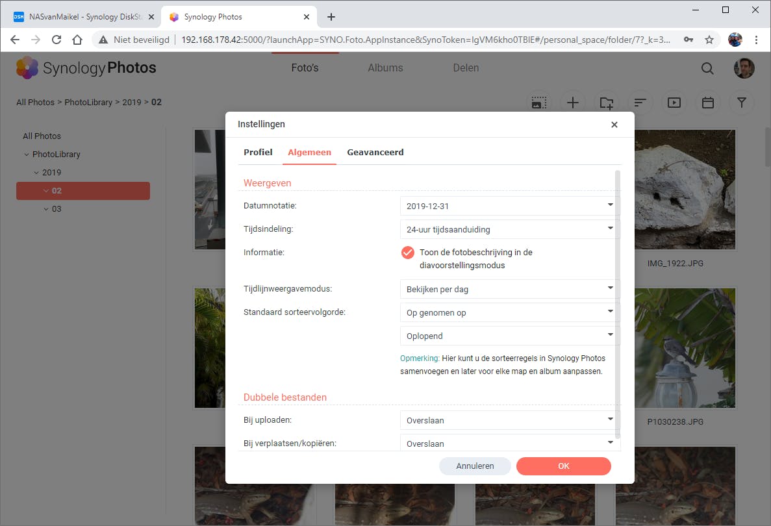
Task: Close the Synology Photos browser tab
Action: click(307, 17)
